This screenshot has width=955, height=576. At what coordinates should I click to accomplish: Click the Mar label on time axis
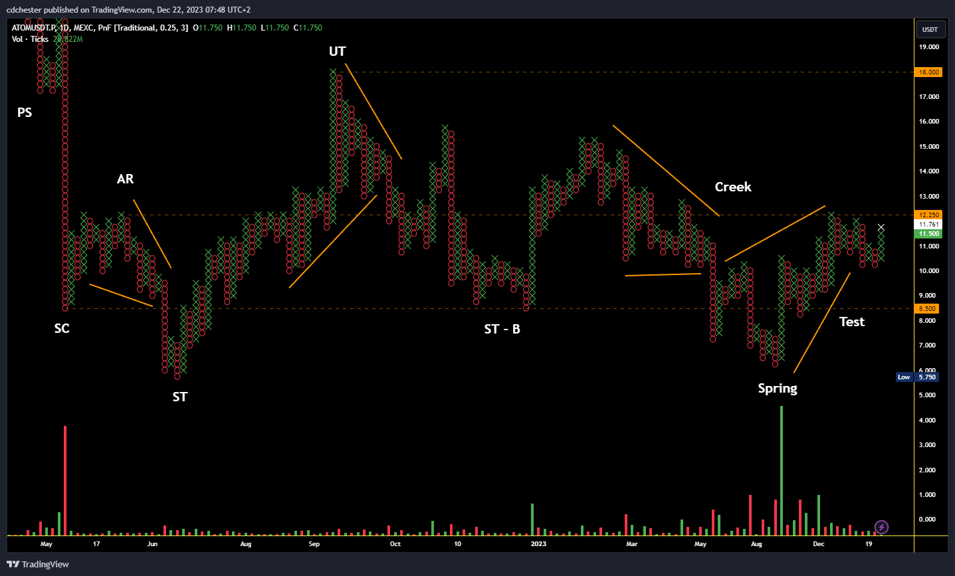click(631, 543)
